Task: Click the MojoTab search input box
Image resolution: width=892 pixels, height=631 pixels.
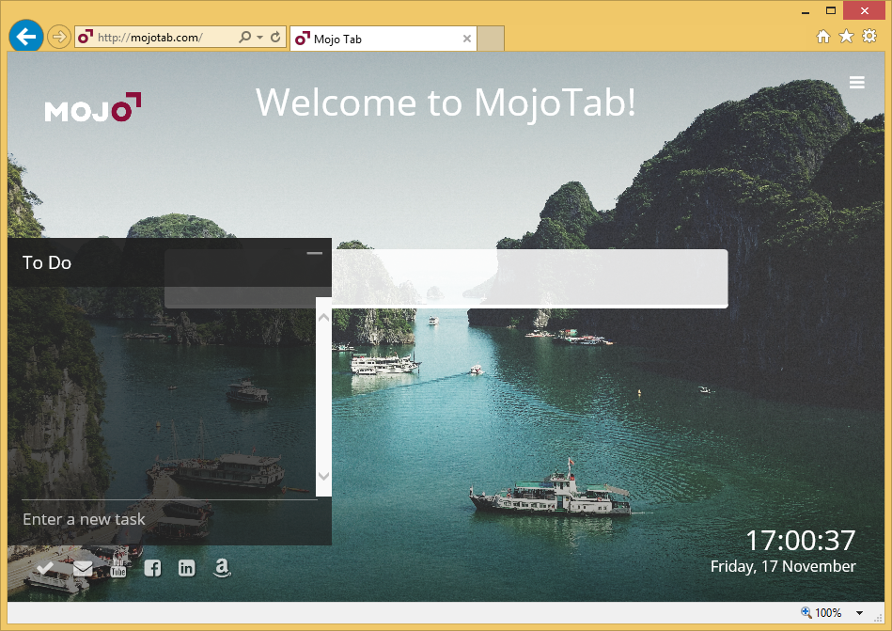Action: click(446, 278)
